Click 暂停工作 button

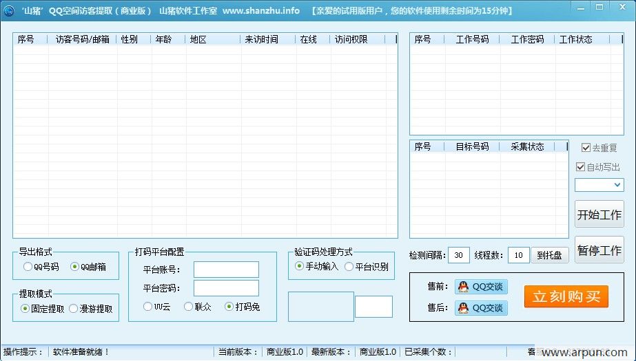click(599, 250)
